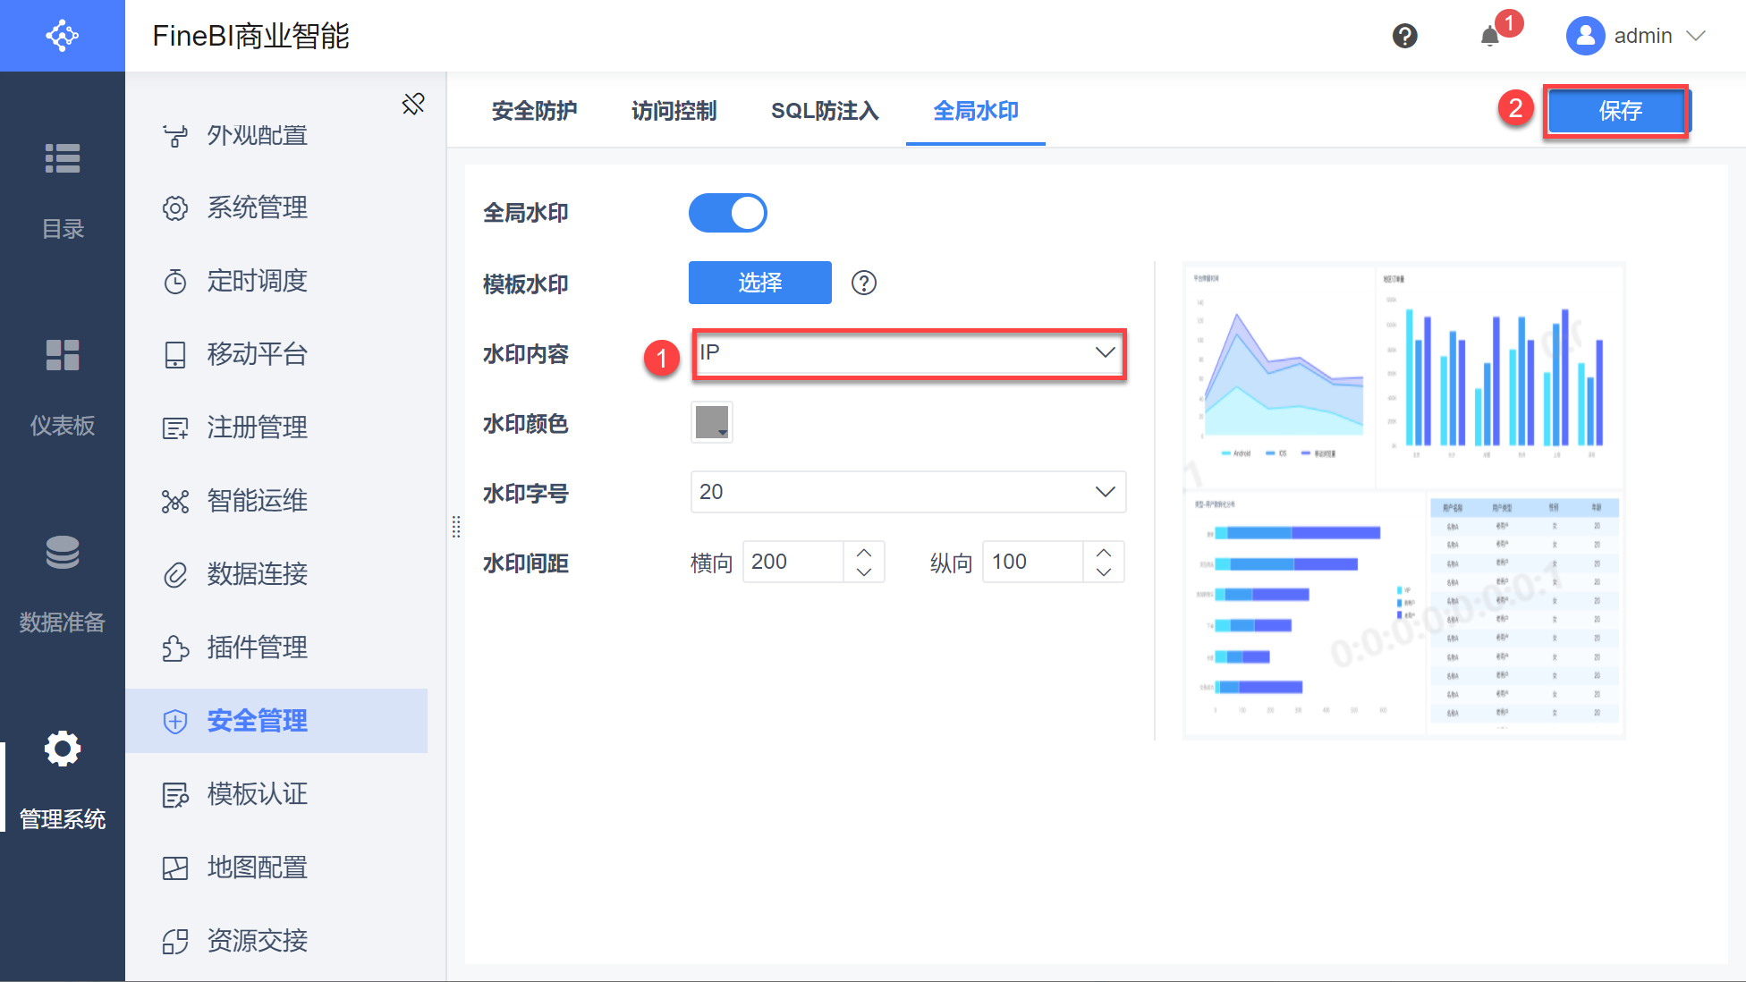This screenshot has height=982, width=1746.
Task: Click the help question mark icon in header
Action: 1404,36
